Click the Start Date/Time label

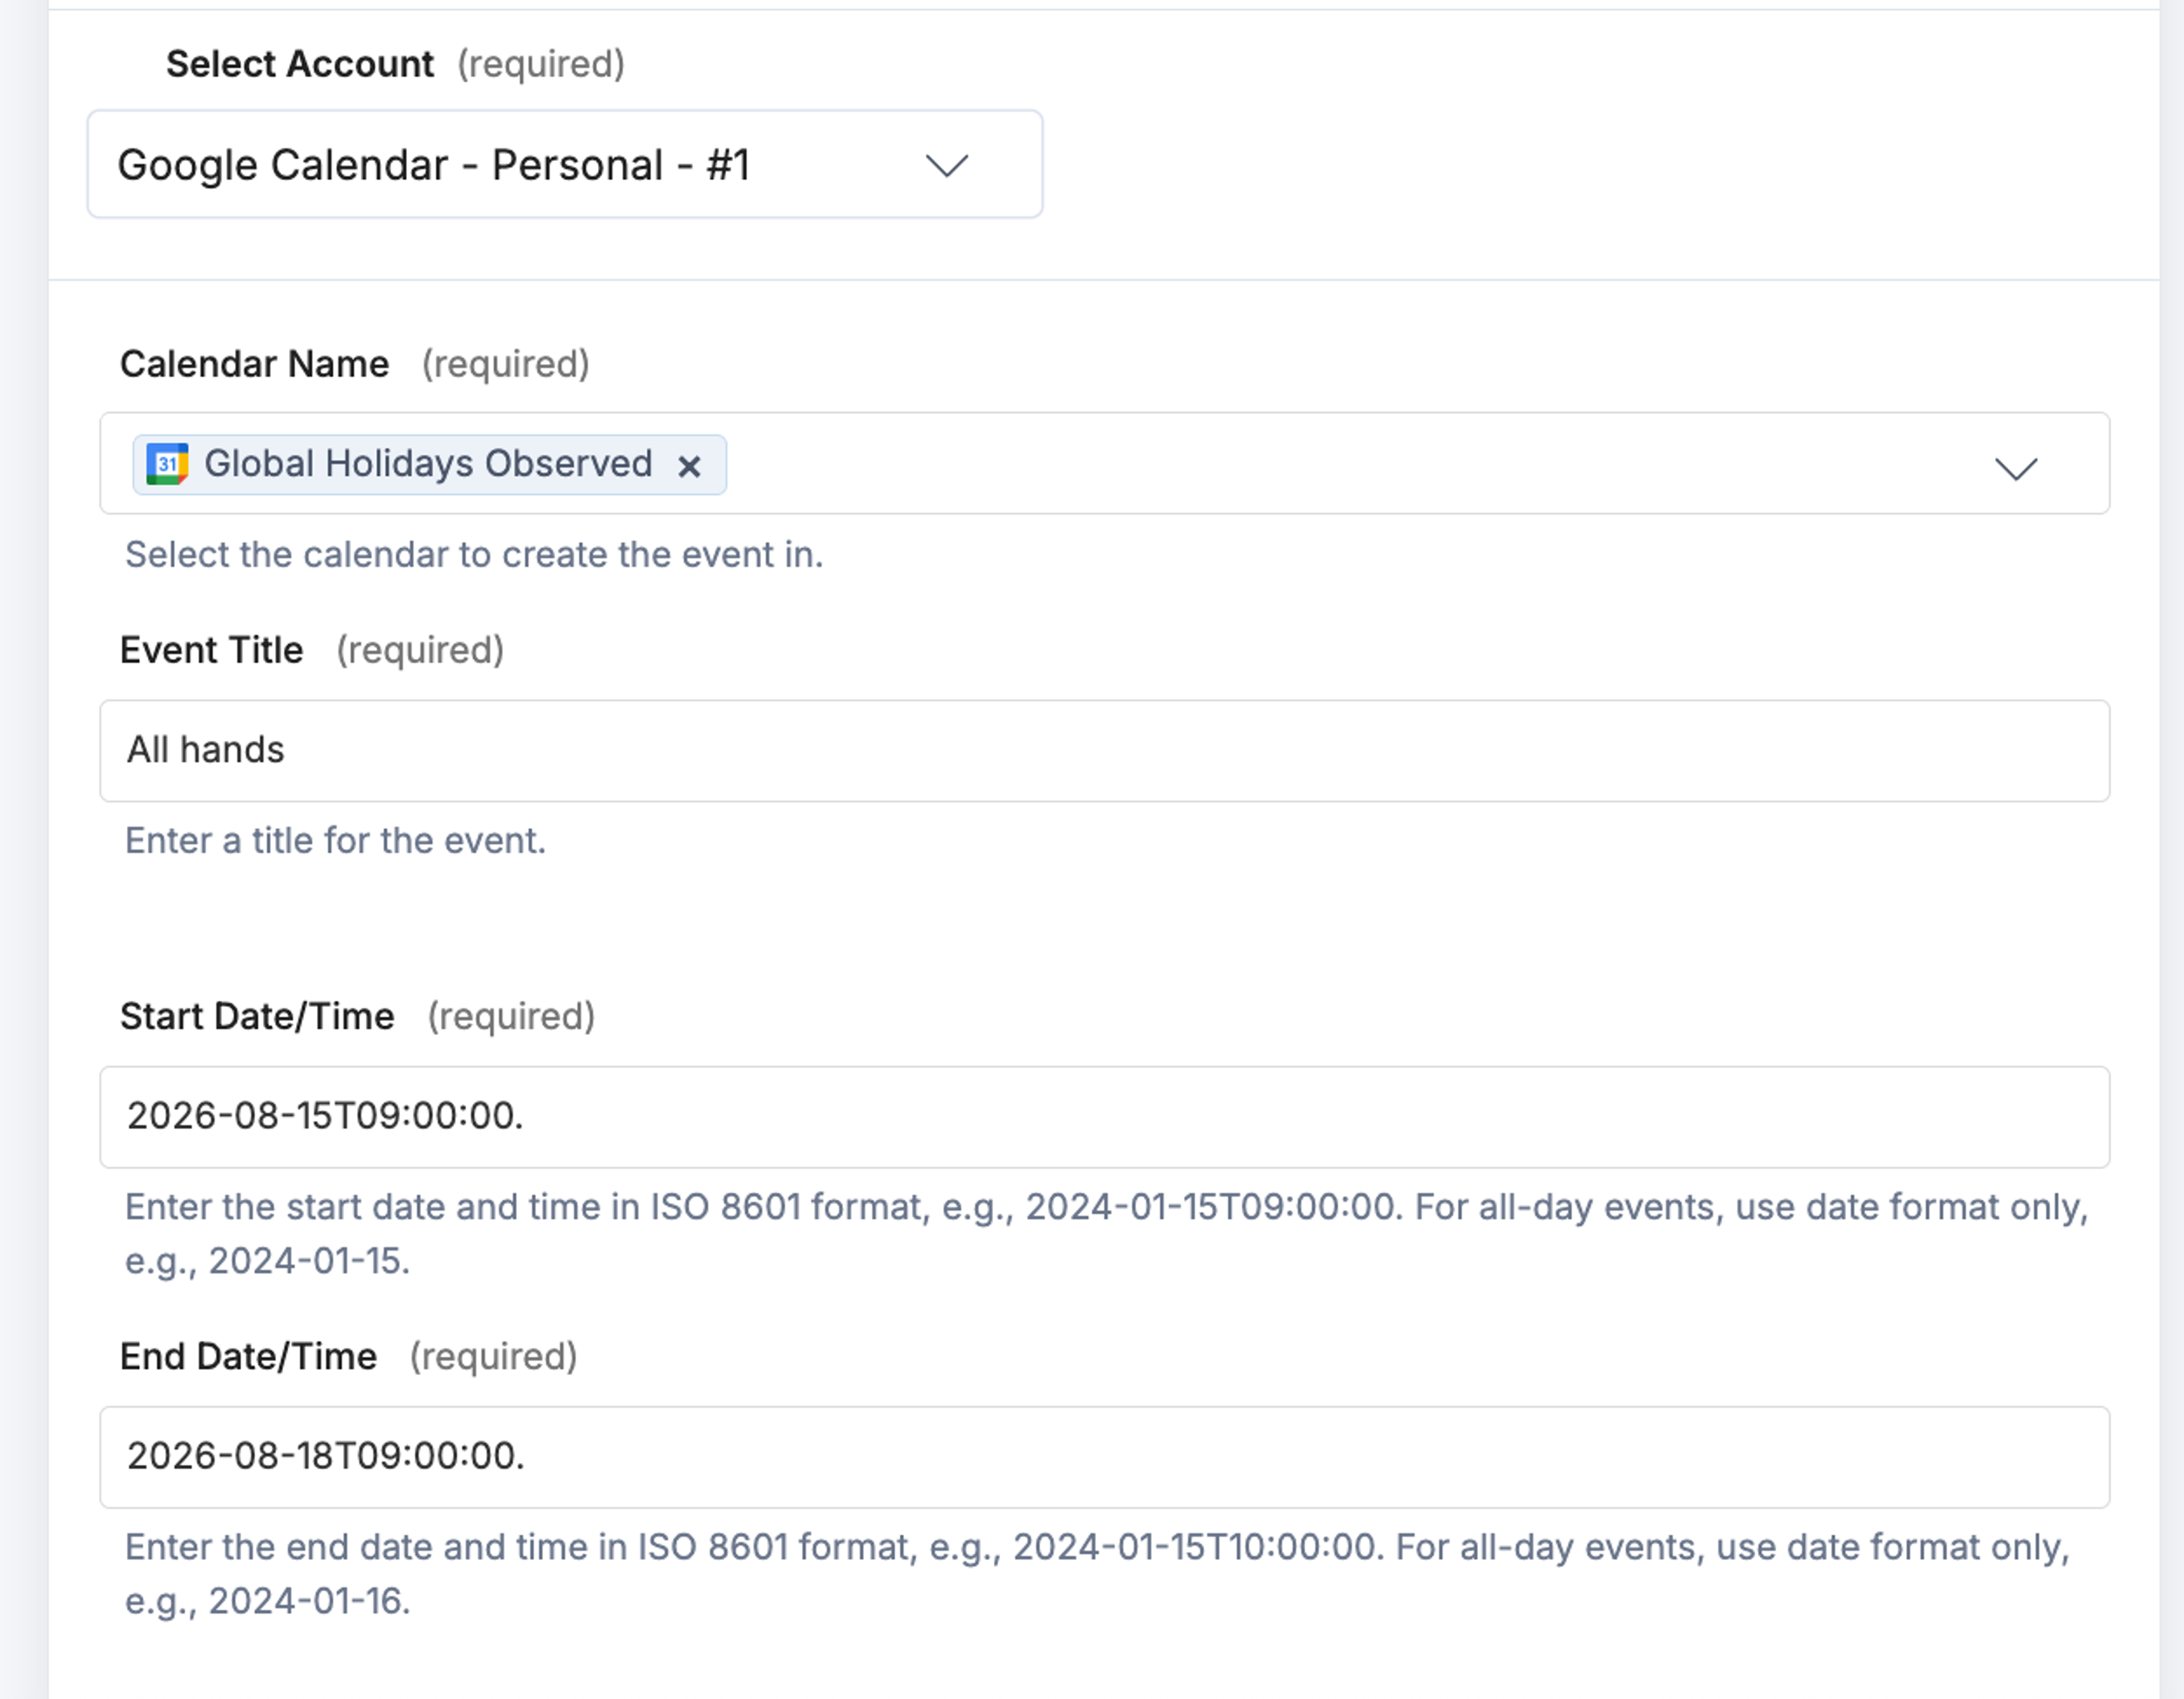(x=257, y=1016)
